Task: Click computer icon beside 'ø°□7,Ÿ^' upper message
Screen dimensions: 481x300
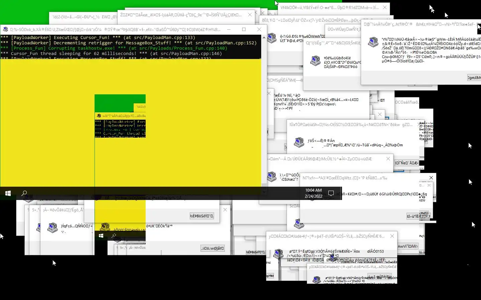Action: click(278, 254)
